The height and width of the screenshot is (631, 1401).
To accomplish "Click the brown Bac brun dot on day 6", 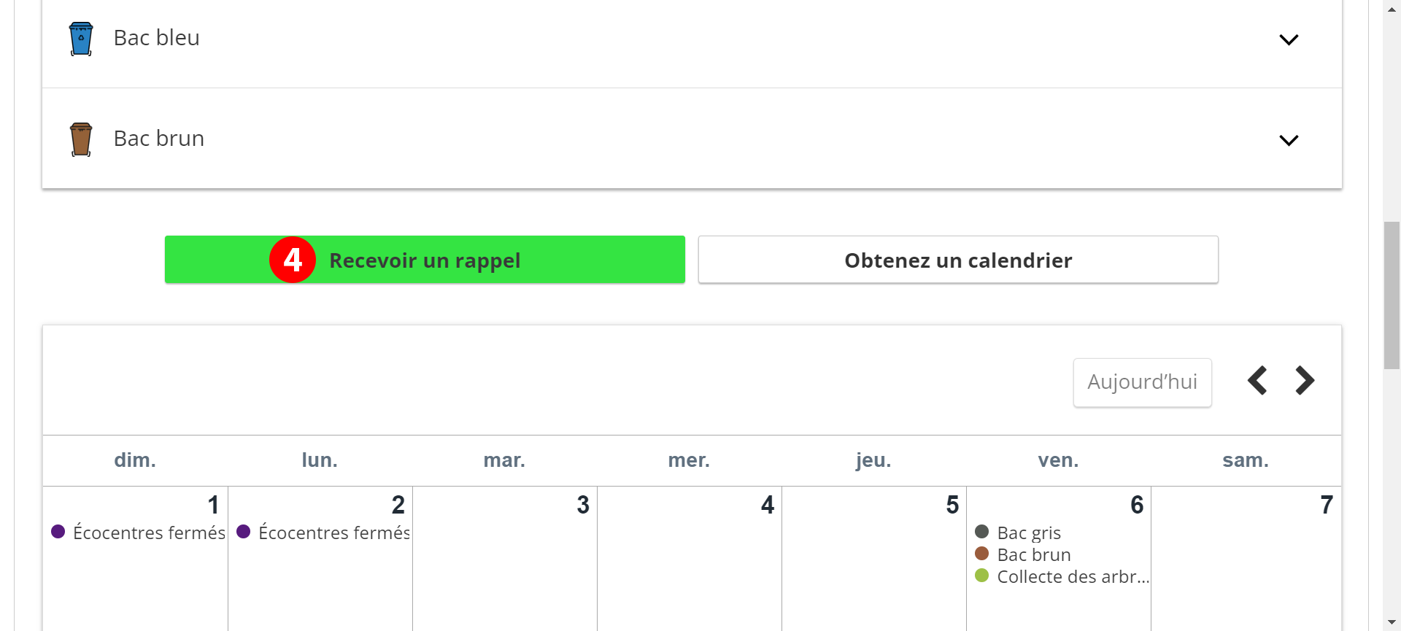I will [981, 554].
